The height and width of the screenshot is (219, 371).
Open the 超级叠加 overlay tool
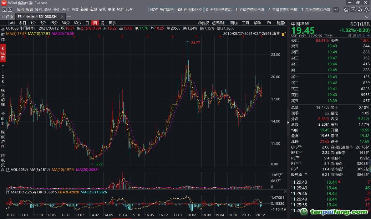click(219, 23)
